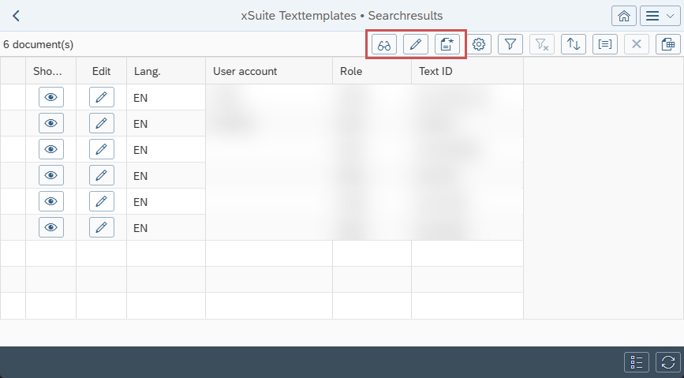
Task: Go back using the header arrow
Action: (16, 16)
